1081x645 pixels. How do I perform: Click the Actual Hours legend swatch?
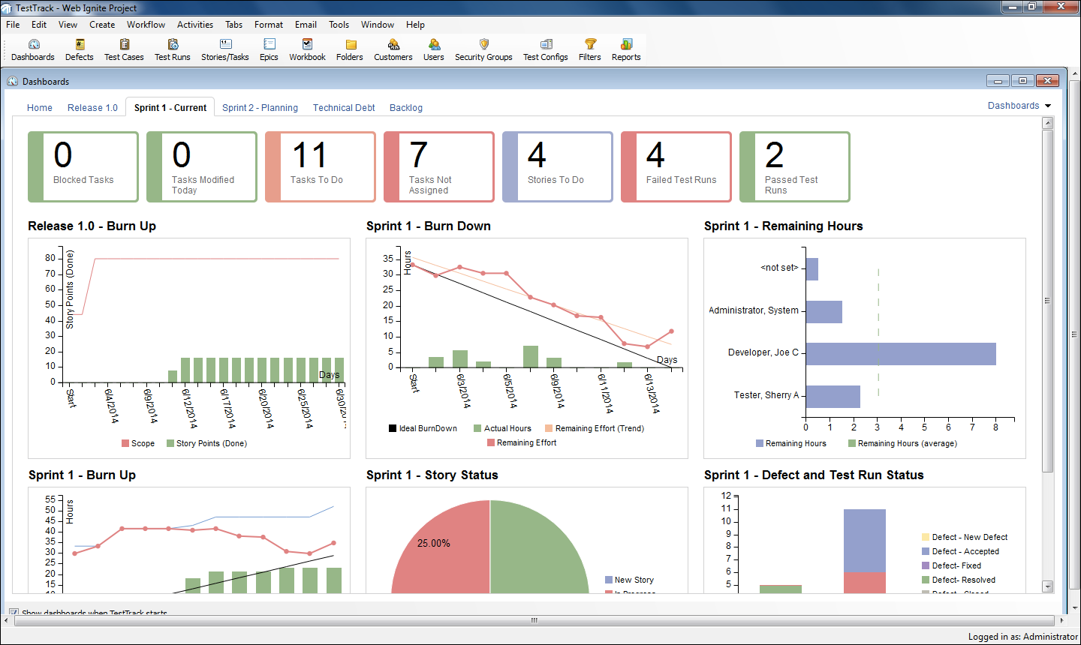477,428
